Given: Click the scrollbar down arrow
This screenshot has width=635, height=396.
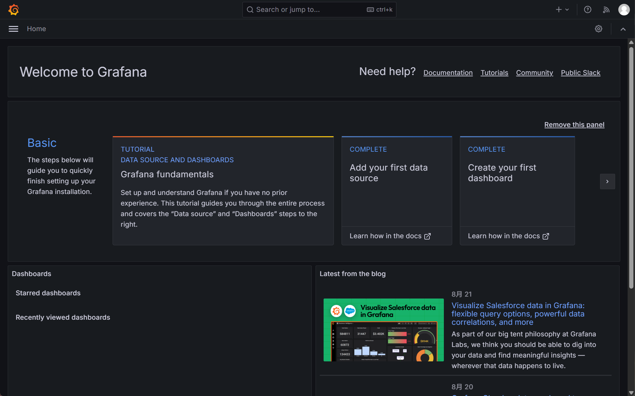Looking at the screenshot, I should (631, 392).
